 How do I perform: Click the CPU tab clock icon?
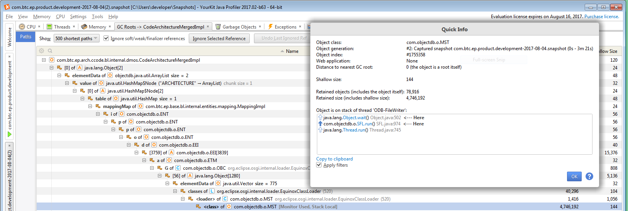click(x=22, y=27)
